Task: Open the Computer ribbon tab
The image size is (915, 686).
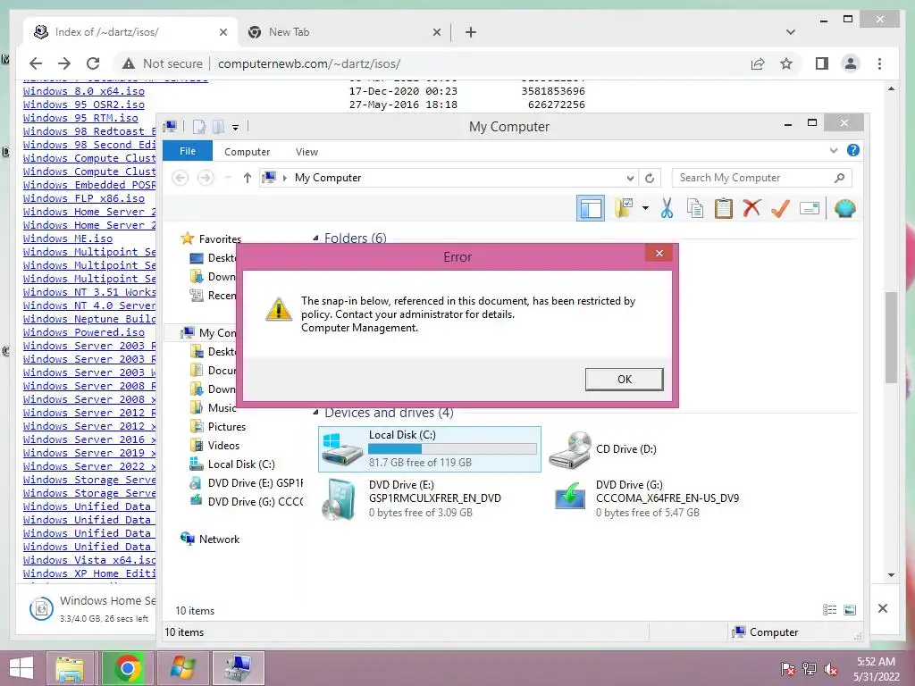Action: point(247,152)
